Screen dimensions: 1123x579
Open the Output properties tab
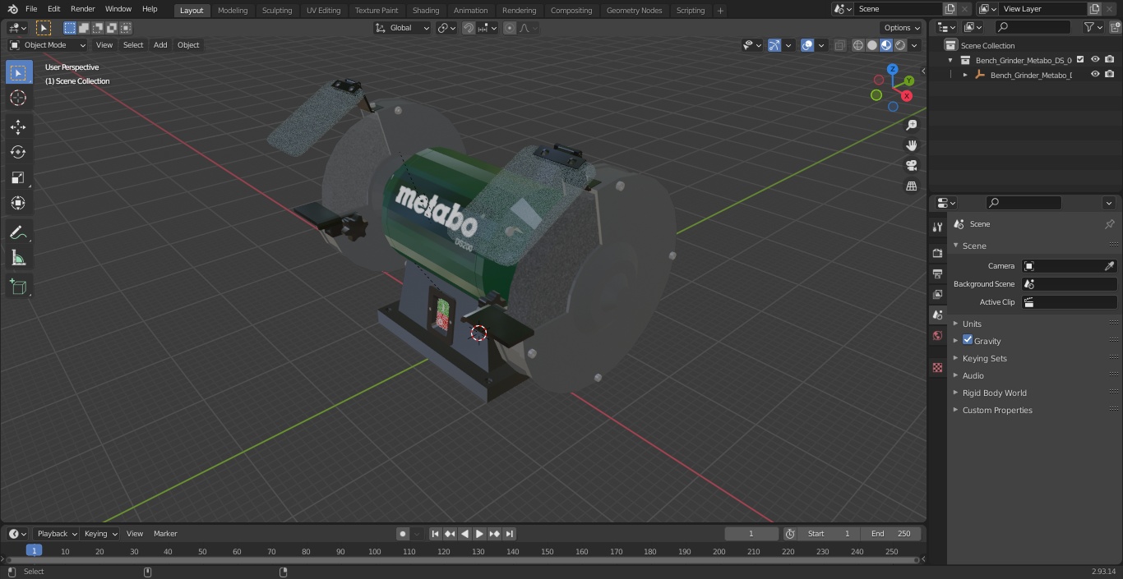tap(937, 273)
